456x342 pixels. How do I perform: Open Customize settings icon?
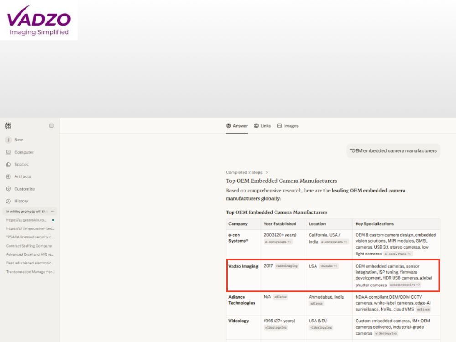(8, 189)
